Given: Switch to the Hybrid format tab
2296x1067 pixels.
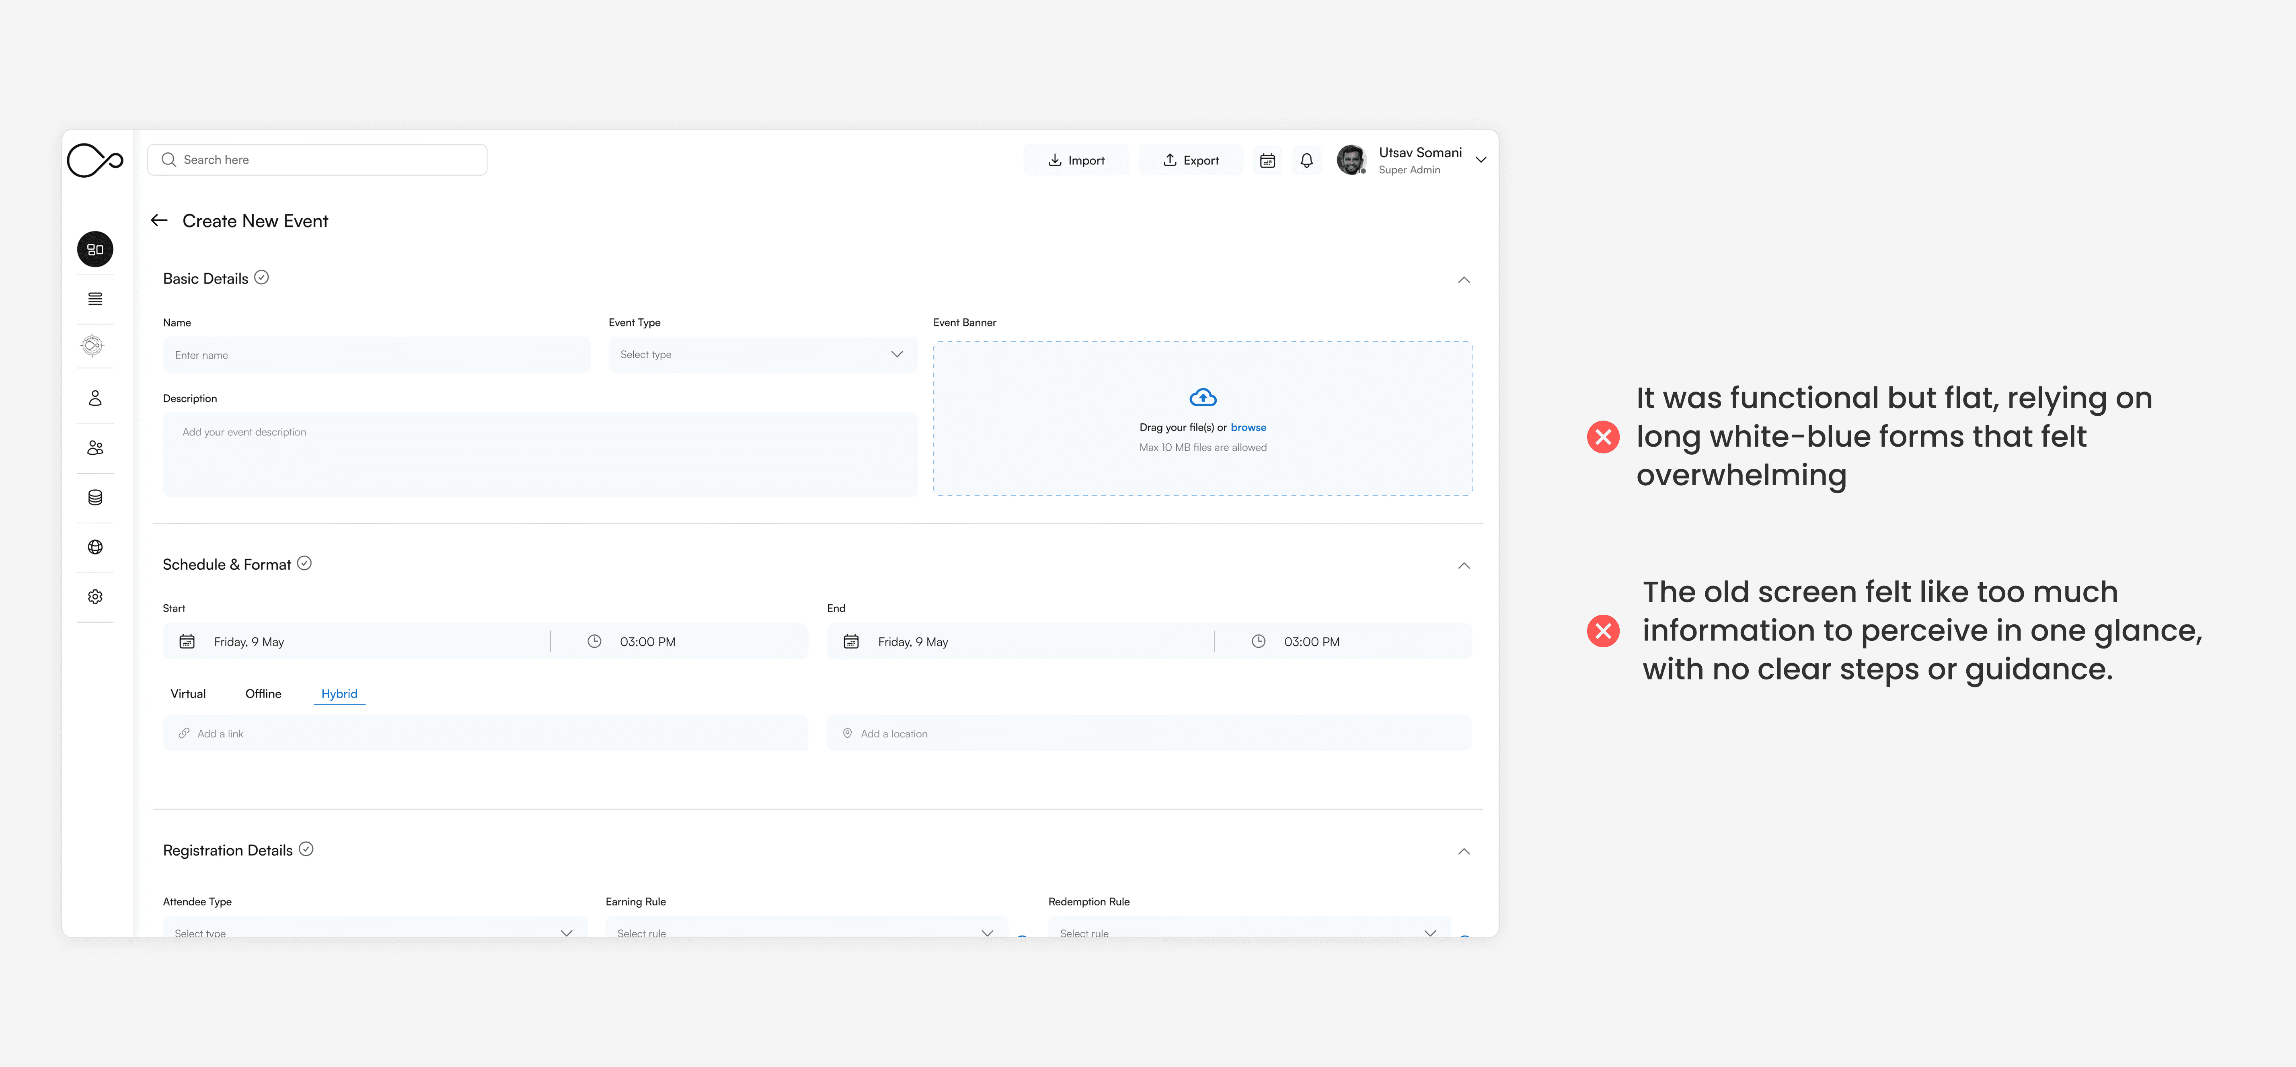Looking at the screenshot, I should 339,694.
